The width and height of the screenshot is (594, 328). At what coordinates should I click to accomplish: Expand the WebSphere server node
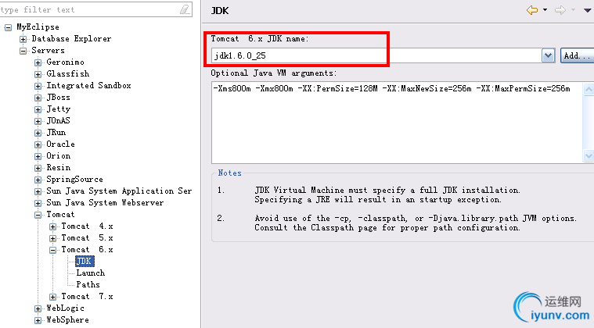click(x=38, y=320)
